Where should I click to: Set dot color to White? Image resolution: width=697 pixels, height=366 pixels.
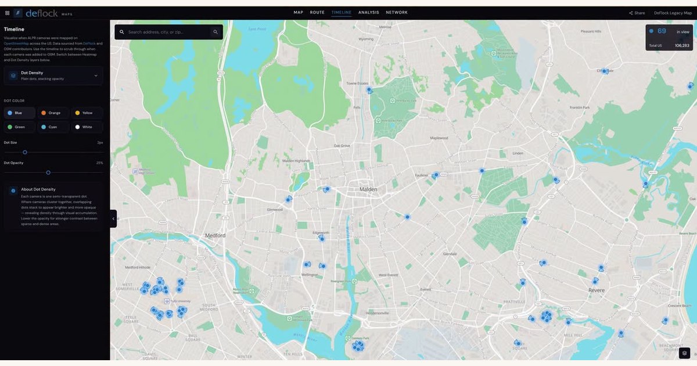[x=87, y=127]
